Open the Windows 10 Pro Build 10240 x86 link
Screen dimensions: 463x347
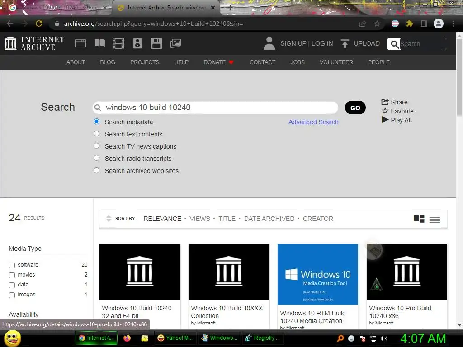tap(400, 312)
